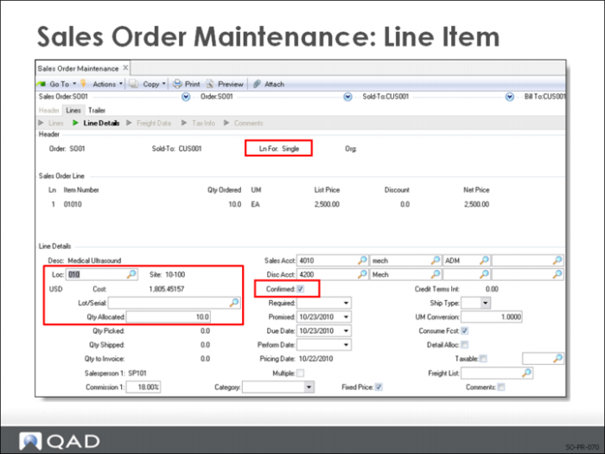Open lookup for empty Disc Acct cost center
Screen dimensions: 605x454
484,274
